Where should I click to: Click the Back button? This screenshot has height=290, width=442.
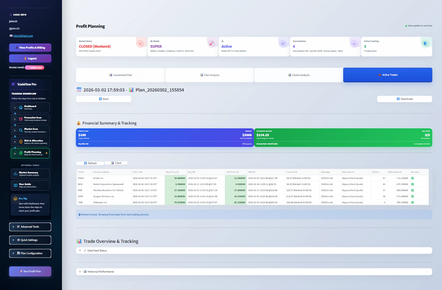(x=104, y=99)
